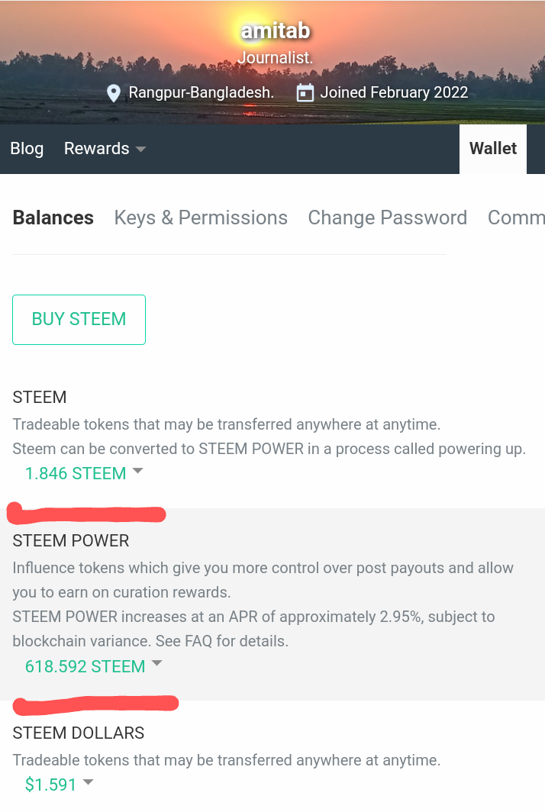545x812 pixels.
Task: Switch to the Balances tab
Action: point(53,217)
